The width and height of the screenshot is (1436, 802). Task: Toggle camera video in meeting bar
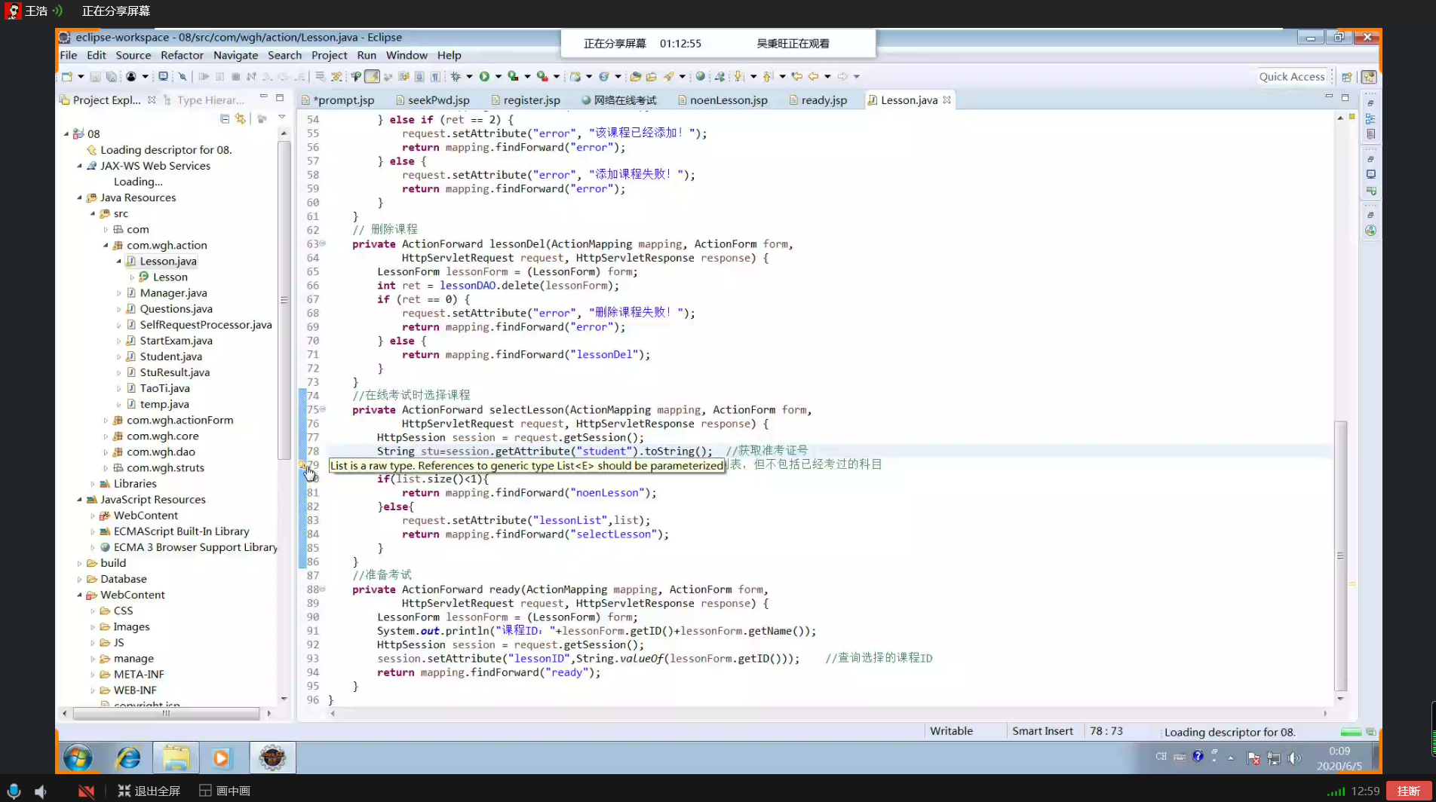87,791
